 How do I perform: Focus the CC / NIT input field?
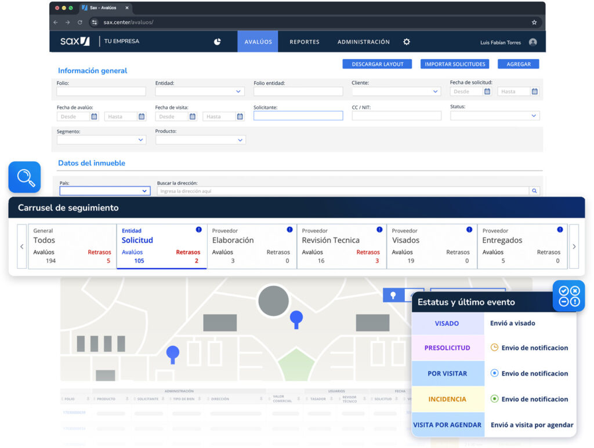397,115
